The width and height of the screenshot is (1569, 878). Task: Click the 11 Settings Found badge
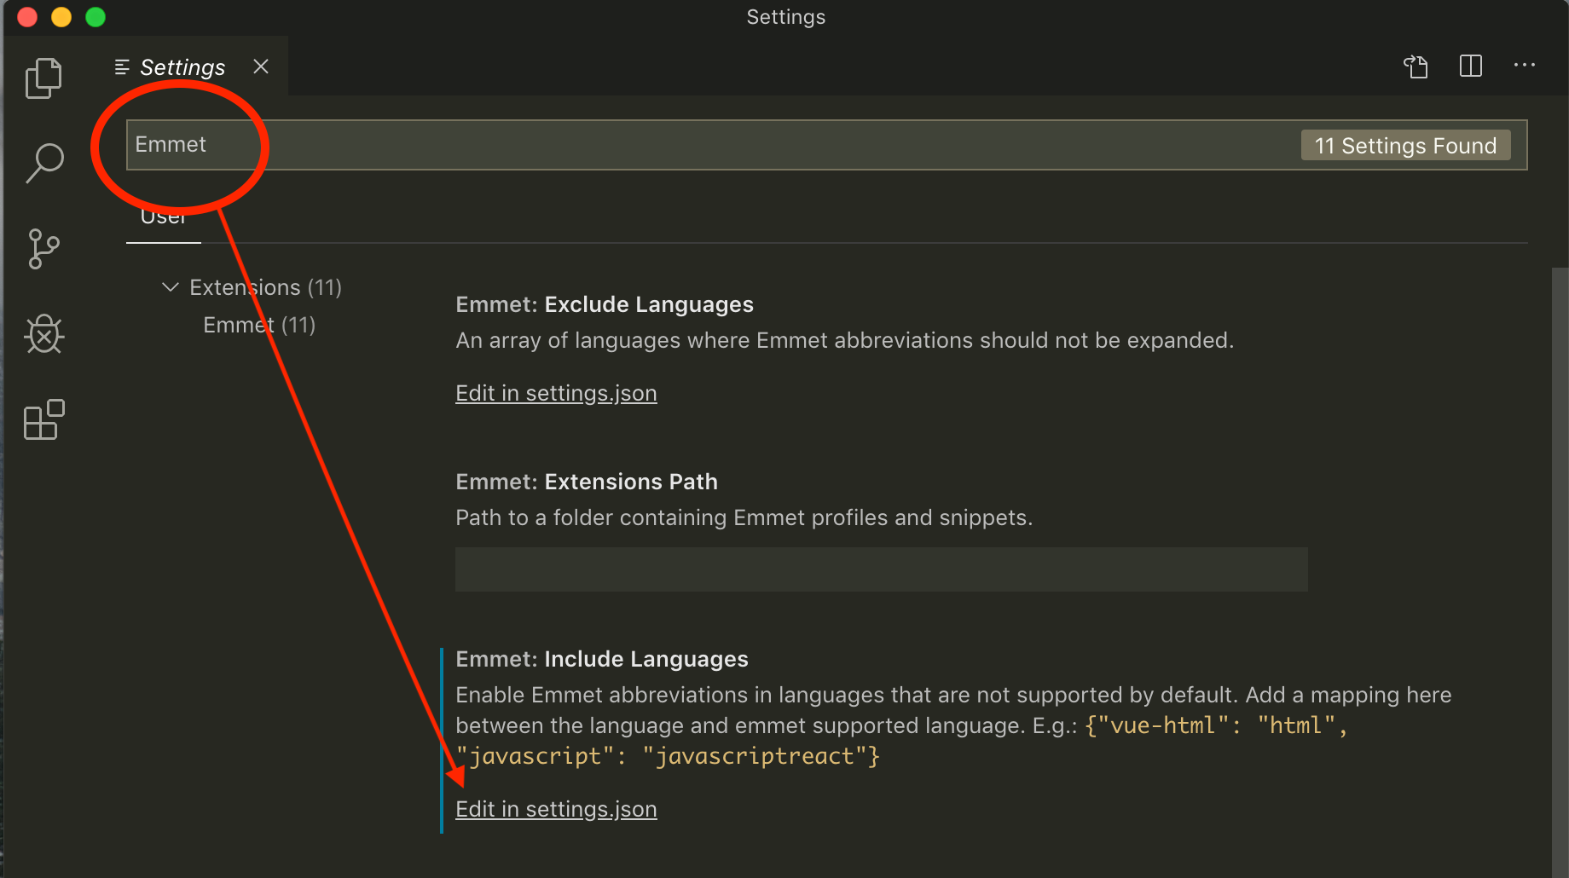(1404, 145)
